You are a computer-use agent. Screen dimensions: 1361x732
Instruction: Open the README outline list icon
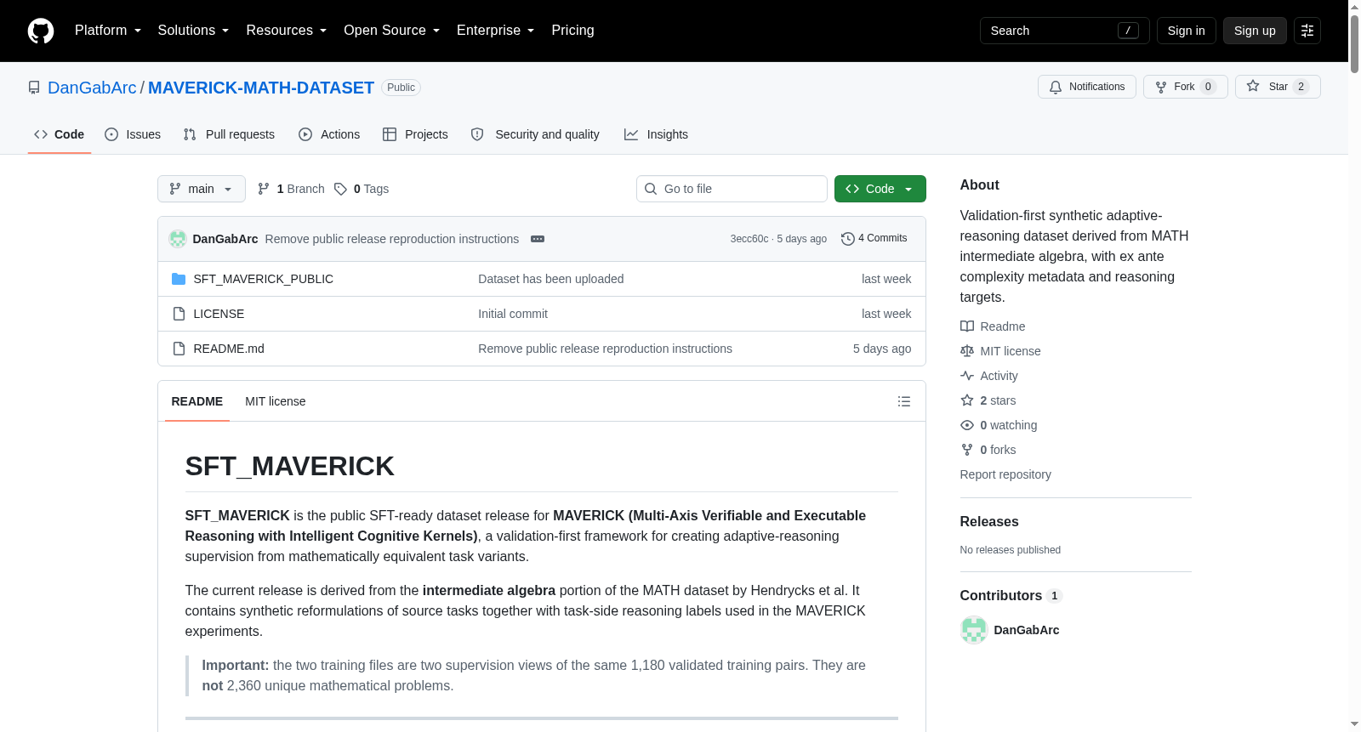tap(904, 401)
